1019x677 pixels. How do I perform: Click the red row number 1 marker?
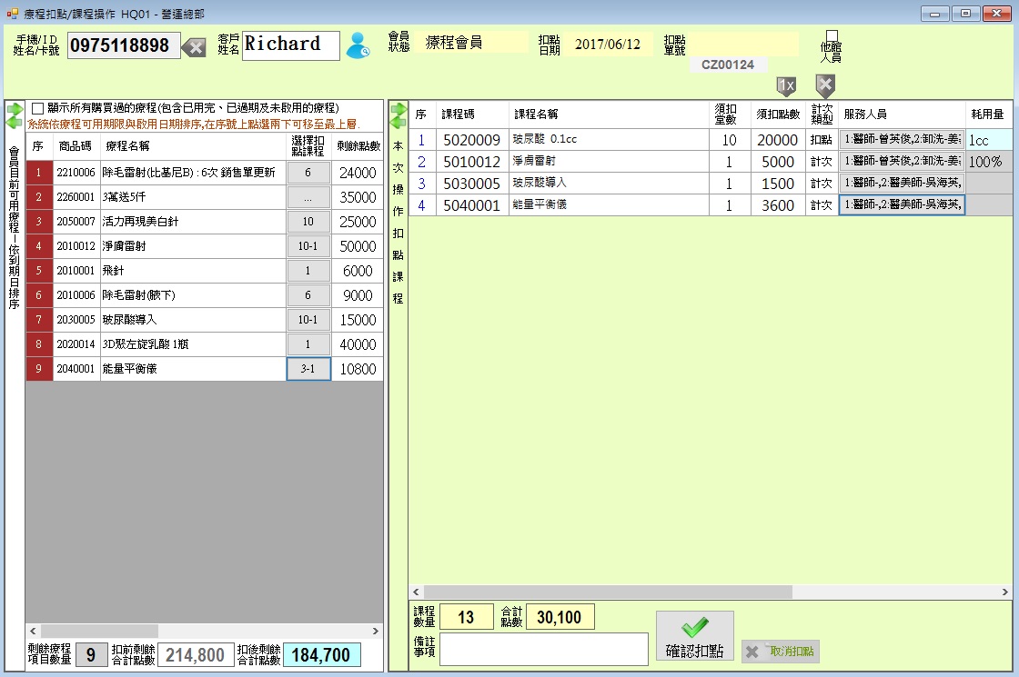pyautogui.click(x=39, y=173)
